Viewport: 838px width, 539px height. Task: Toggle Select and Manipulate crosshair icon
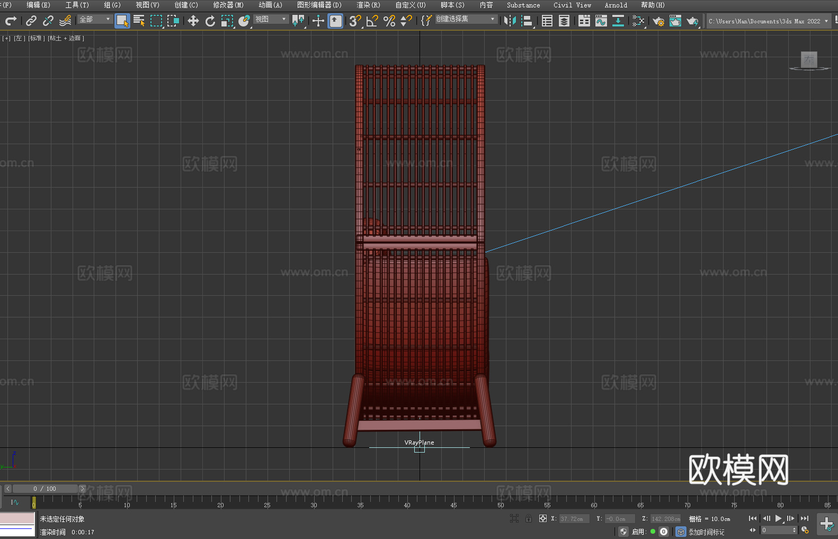(318, 21)
